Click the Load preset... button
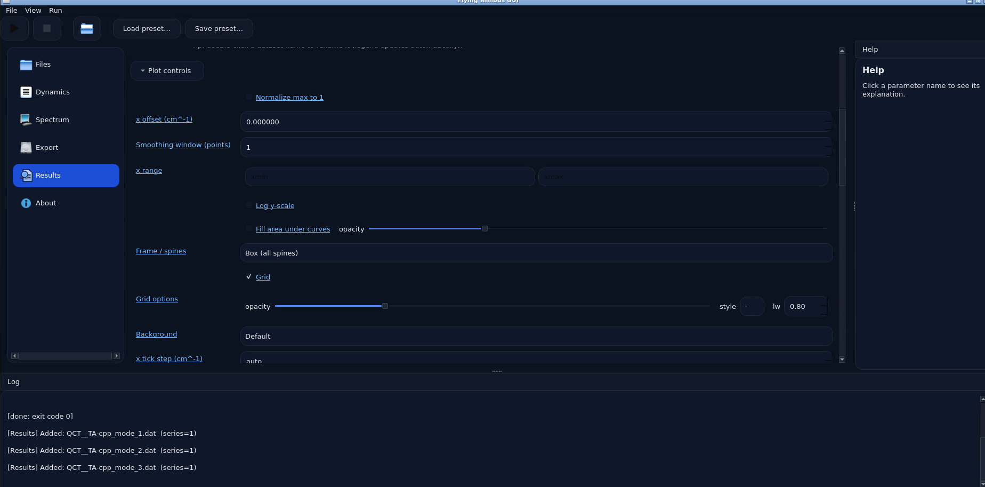Image resolution: width=985 pixels, height=487 pixels. 147,29
